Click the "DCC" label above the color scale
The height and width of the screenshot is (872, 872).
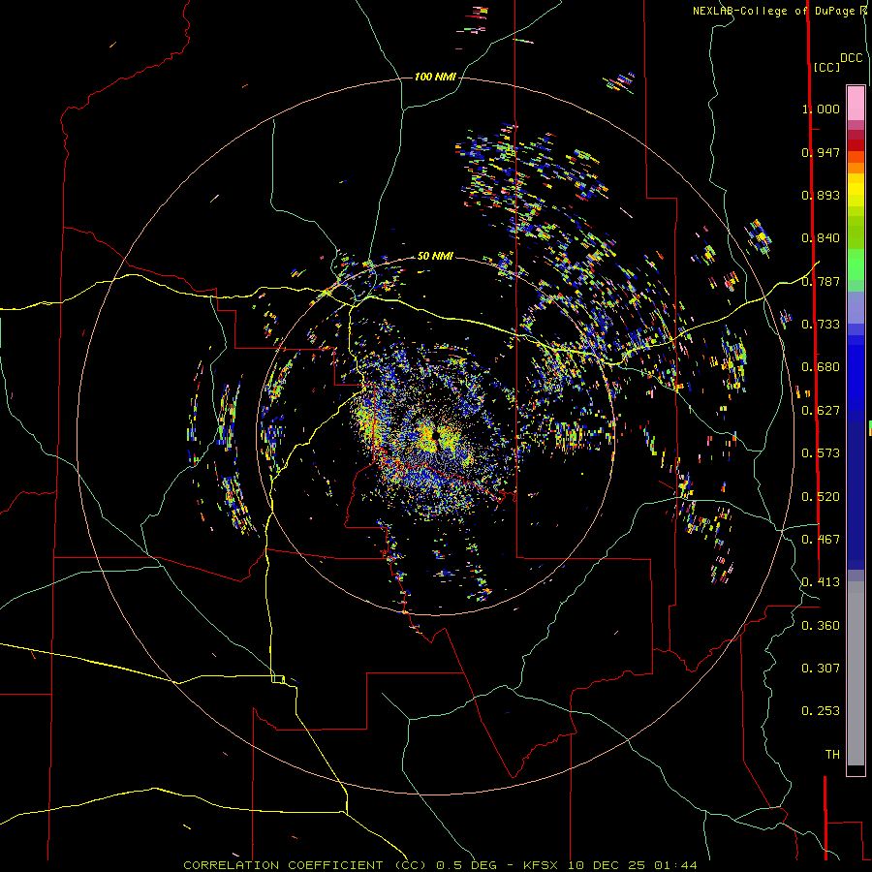(x=851, y=58)
